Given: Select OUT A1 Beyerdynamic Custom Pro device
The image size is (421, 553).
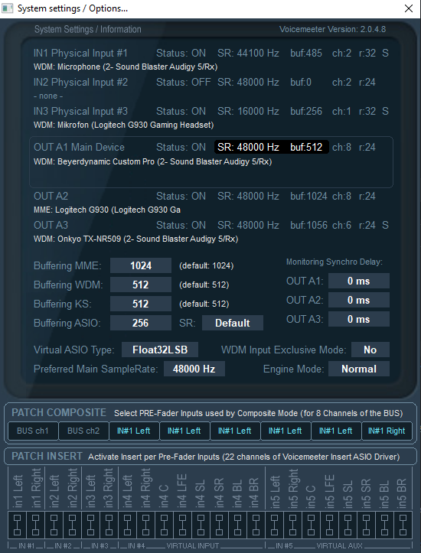Looking at the screenshot, I should pos(153,162).
